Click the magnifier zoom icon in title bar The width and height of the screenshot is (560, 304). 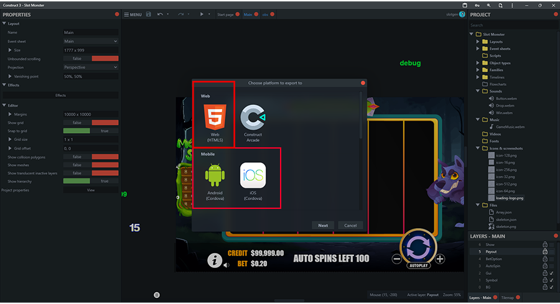[x=488, y=6]
